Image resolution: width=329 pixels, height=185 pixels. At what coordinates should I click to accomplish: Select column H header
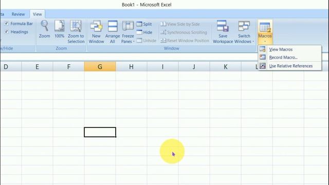[132, 67]
